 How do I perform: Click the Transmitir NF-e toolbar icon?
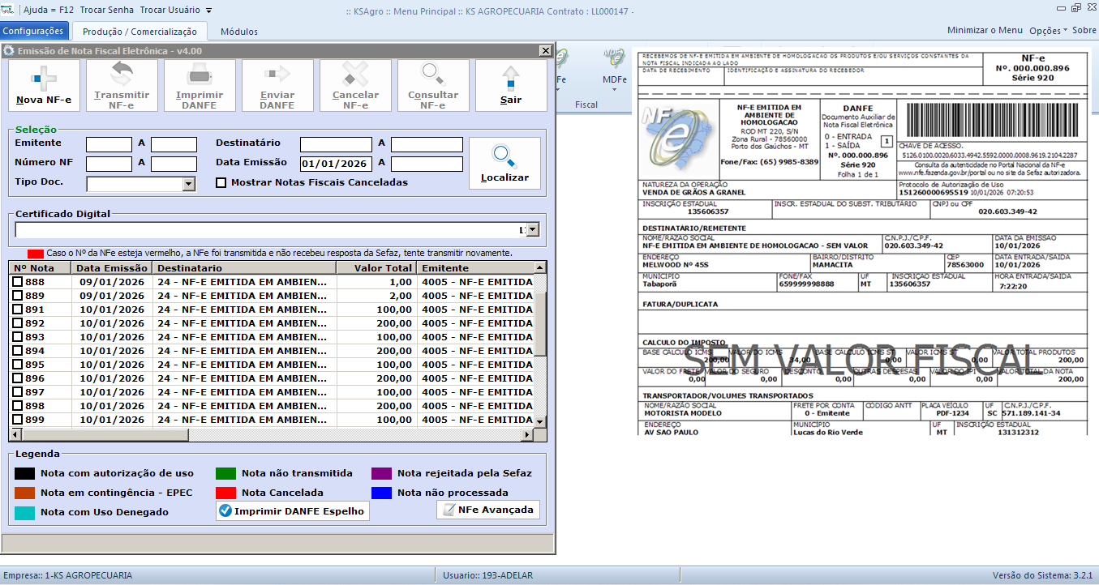122,76
